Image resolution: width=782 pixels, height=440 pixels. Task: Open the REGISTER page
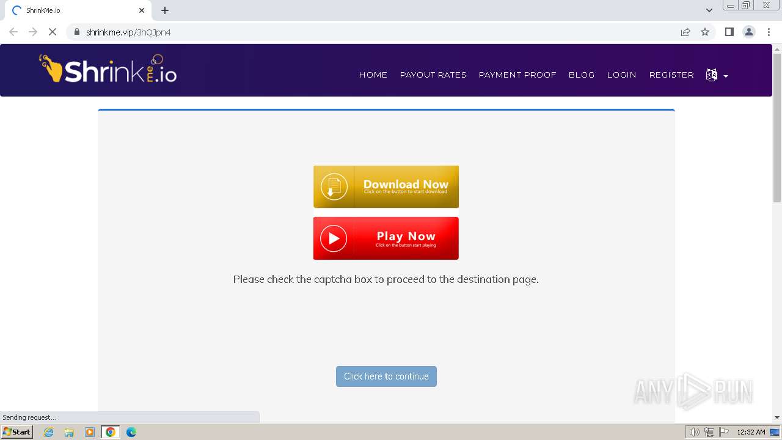point(671,75)
